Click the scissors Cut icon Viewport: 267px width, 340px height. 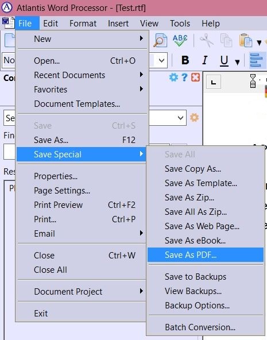click(207, 40)
